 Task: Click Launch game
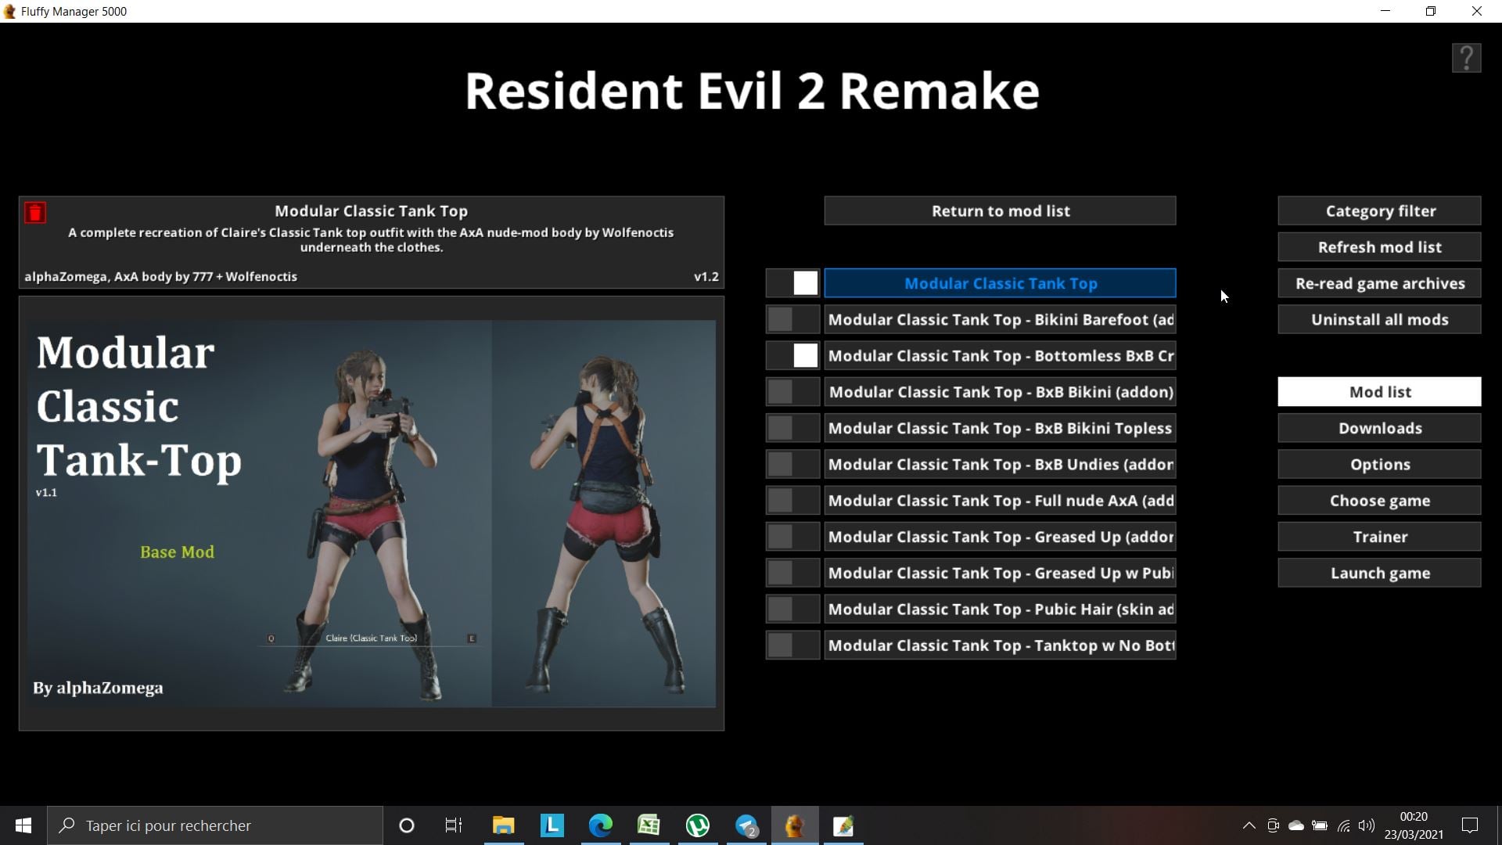tap(1379, 573)
